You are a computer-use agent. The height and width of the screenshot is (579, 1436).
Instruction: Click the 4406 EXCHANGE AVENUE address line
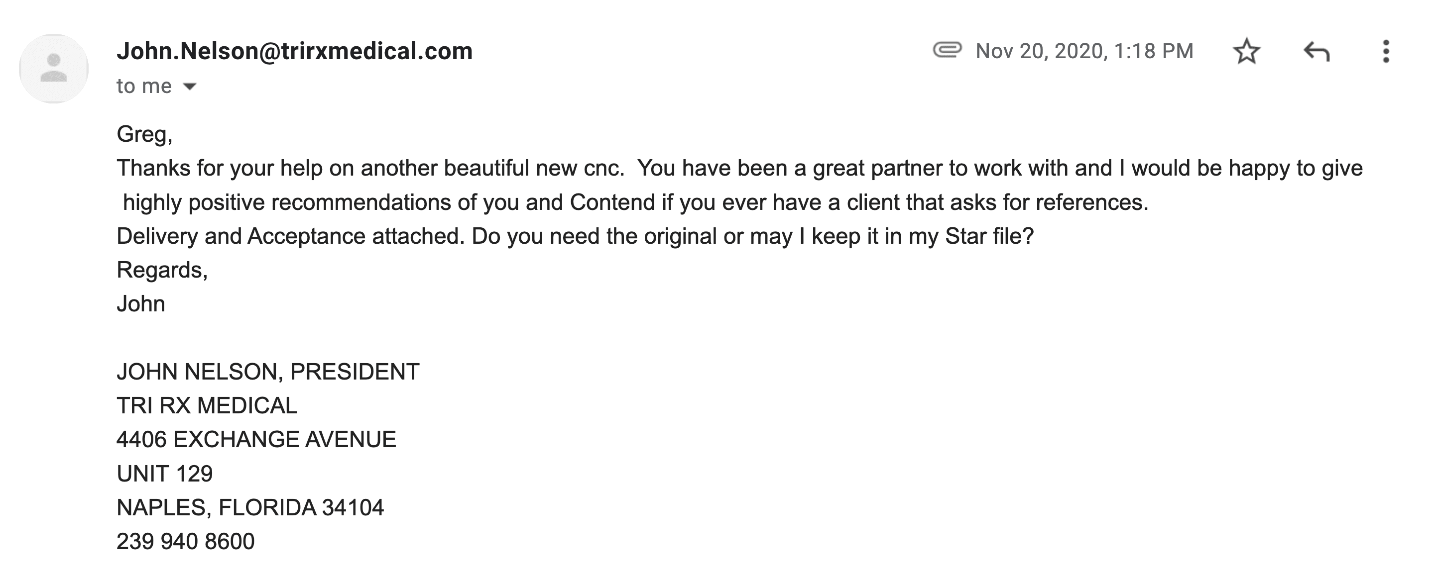(256, 439)
